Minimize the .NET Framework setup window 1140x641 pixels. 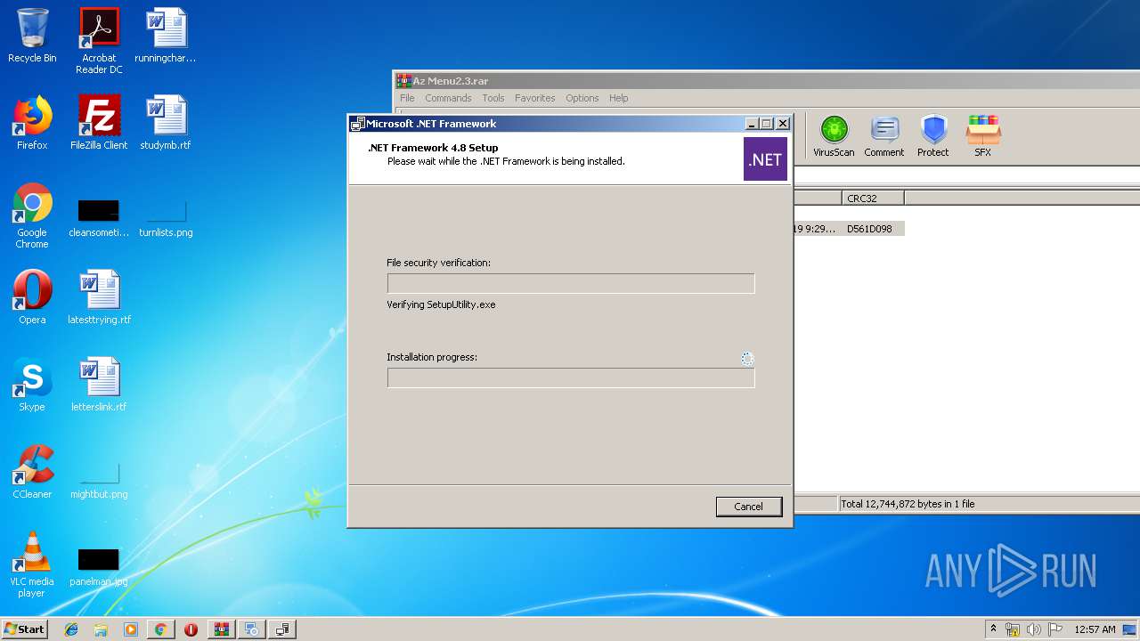click(x=751, y=124)
